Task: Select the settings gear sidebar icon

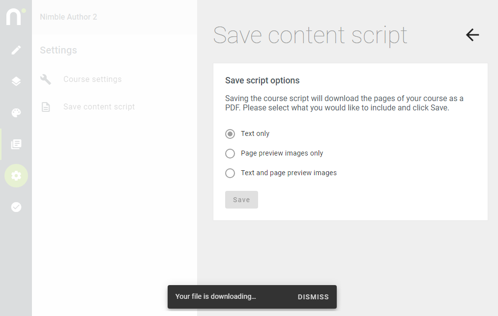Action: (16, 176)
